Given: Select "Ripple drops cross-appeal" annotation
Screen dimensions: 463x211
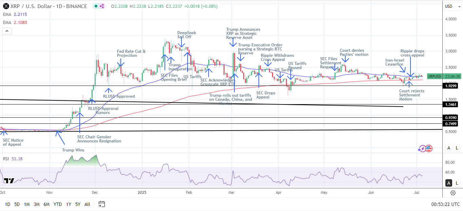Looking at the screenshot, I should click(x=412, y=53).
